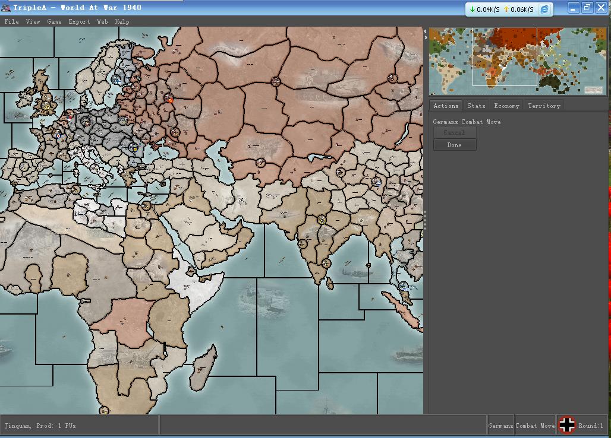Image resolution: width=611 pixels, height=438 pixels.
Task: Click the TripleA application icon in title bar
Action: (6, 7)
